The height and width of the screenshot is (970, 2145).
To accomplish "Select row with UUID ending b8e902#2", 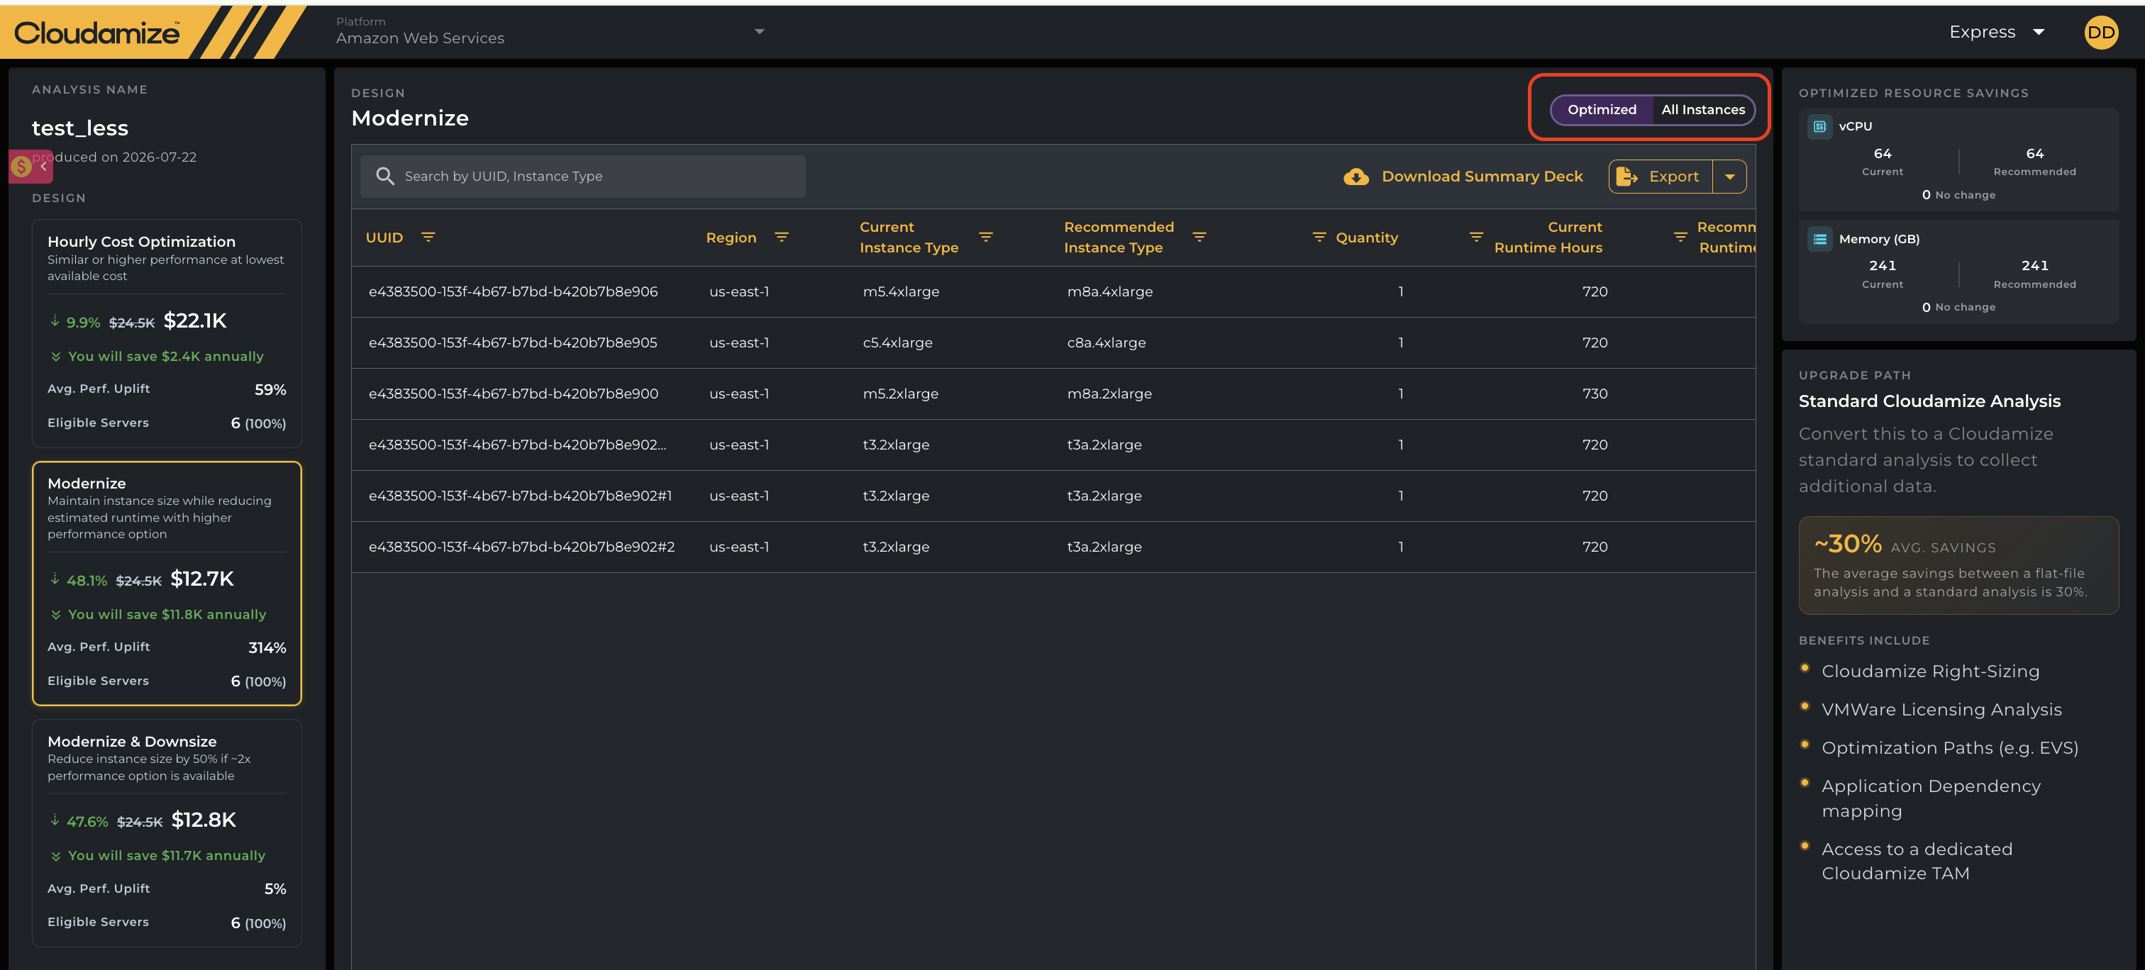I will coord(1053,546).
